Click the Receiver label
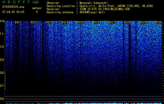Viewport: 164px width, 104px height. point(53,9)
